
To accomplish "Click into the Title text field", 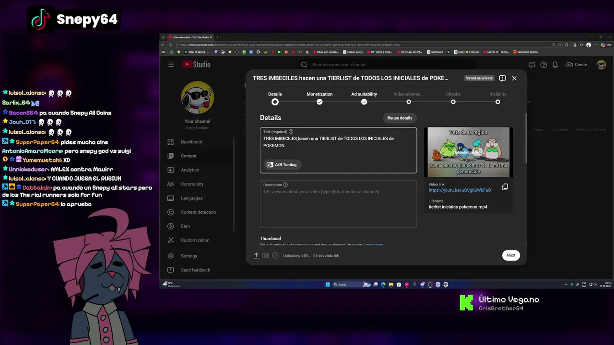I will (x=339, y=150).
